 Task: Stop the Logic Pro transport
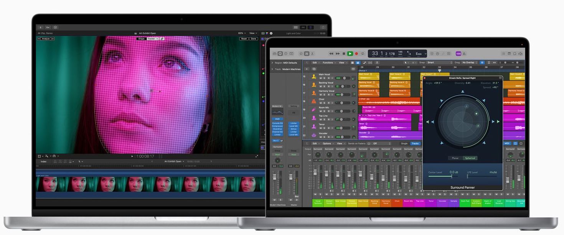coord(344,54)
